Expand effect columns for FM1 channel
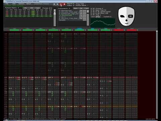 (20, 30)
